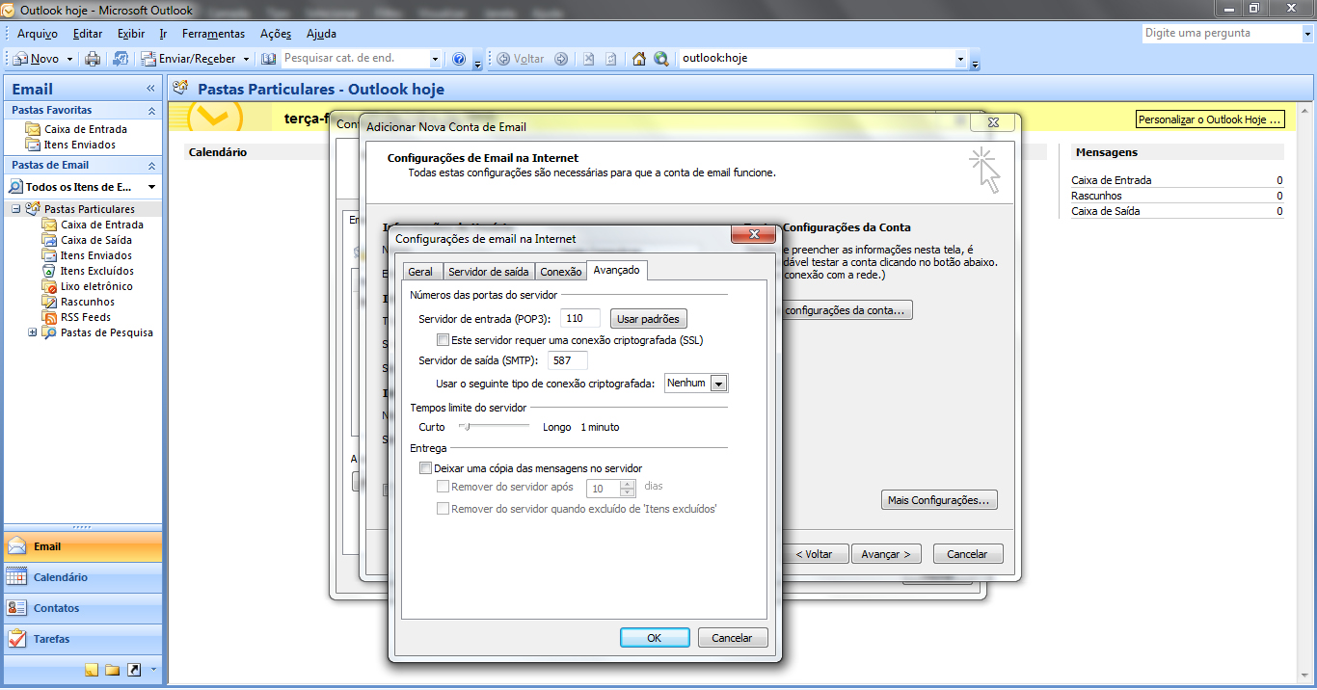Check Deixar uma cópia das mensagens no servidor
Viewport: 1317px width, 690px height.
point(425,468)
